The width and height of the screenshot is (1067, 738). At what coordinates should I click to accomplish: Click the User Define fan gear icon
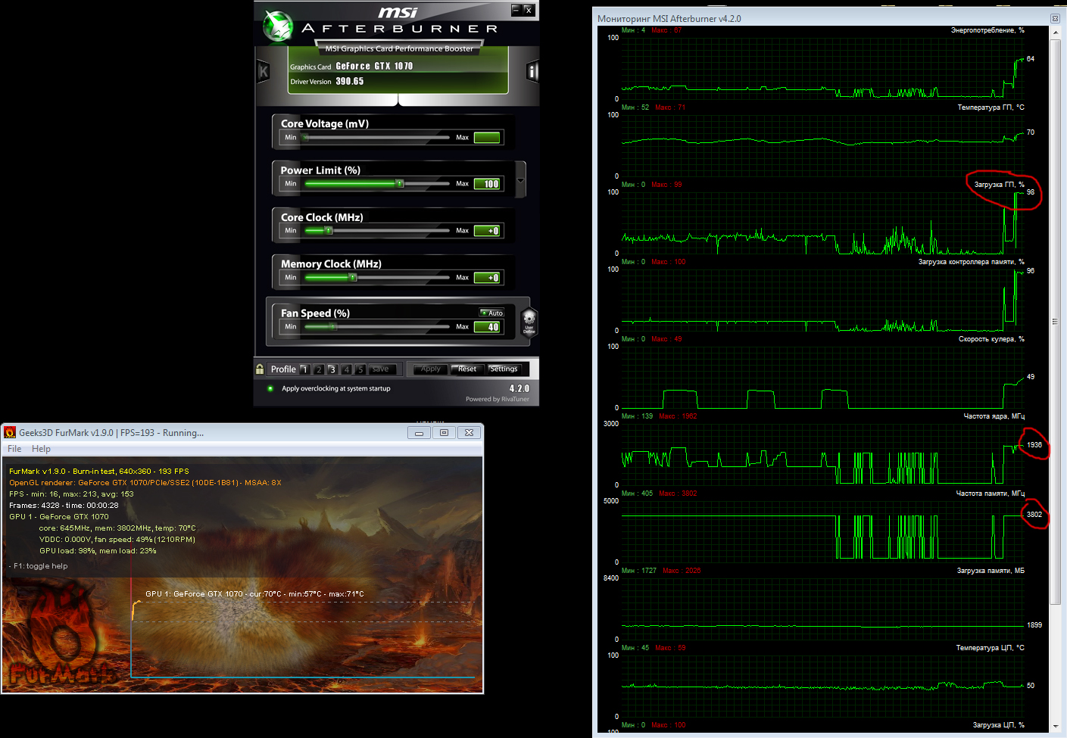point(529,321)
